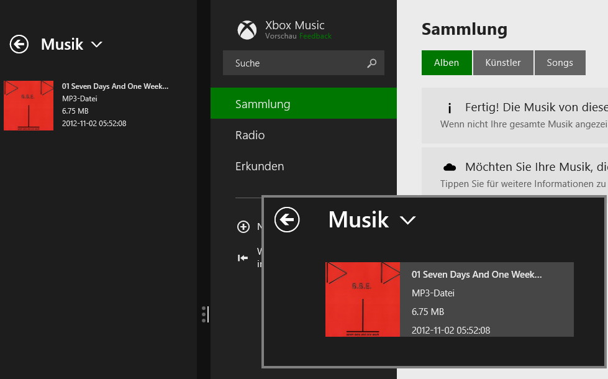The width and height of the screenshot is (608, 379).
Task: Click the three-dot split view divider handle
Action: pos(205,314)
